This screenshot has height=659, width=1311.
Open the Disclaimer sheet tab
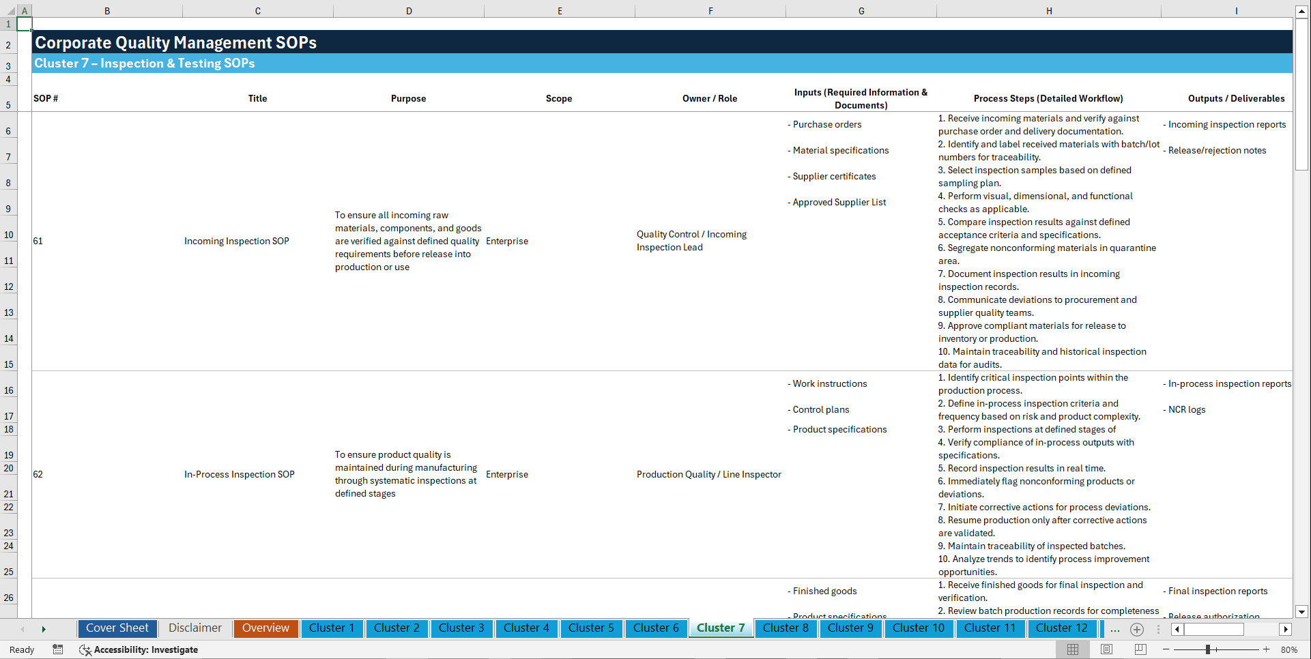coord(195,628)
